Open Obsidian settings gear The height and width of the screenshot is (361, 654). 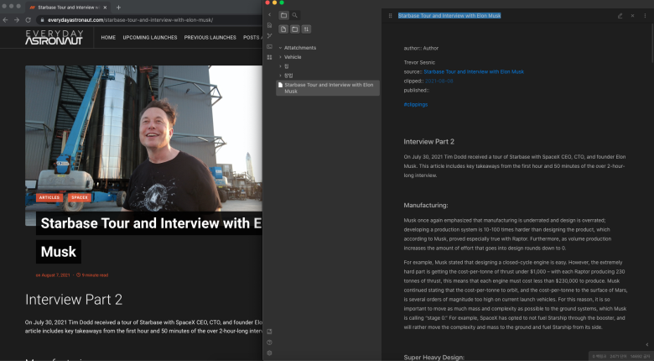269,353
